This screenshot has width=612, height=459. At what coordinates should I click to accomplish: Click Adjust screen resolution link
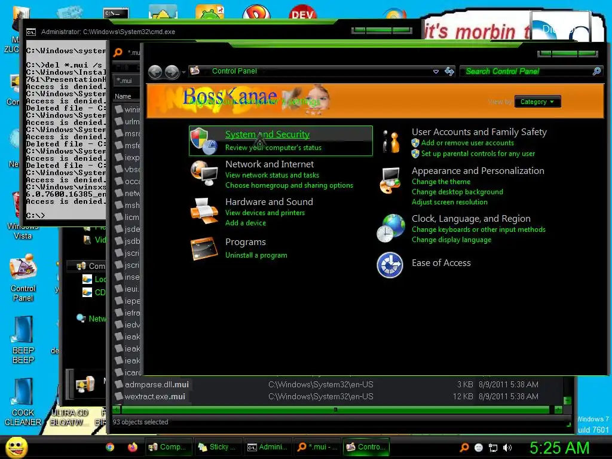click(449, 202)
